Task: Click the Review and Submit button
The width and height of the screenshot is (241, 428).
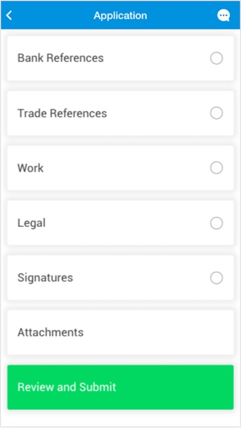Action: tap(120, 387)
